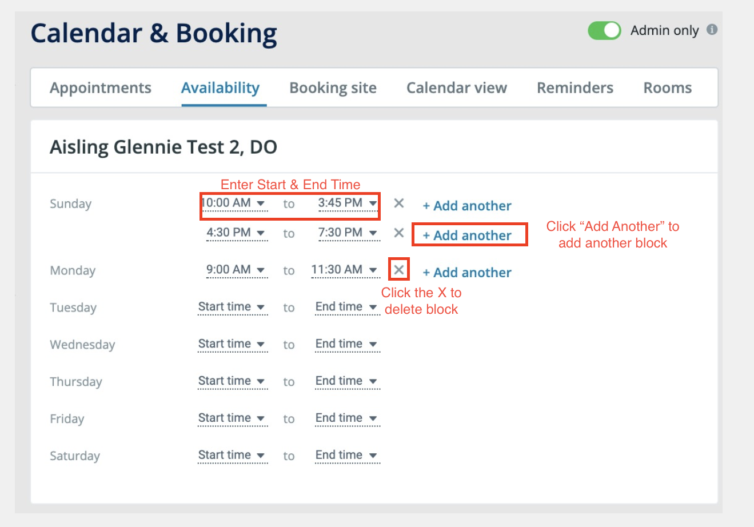Delete Monday's 9:00 AM time block
754x527 pixels.
tap(399, 269)
